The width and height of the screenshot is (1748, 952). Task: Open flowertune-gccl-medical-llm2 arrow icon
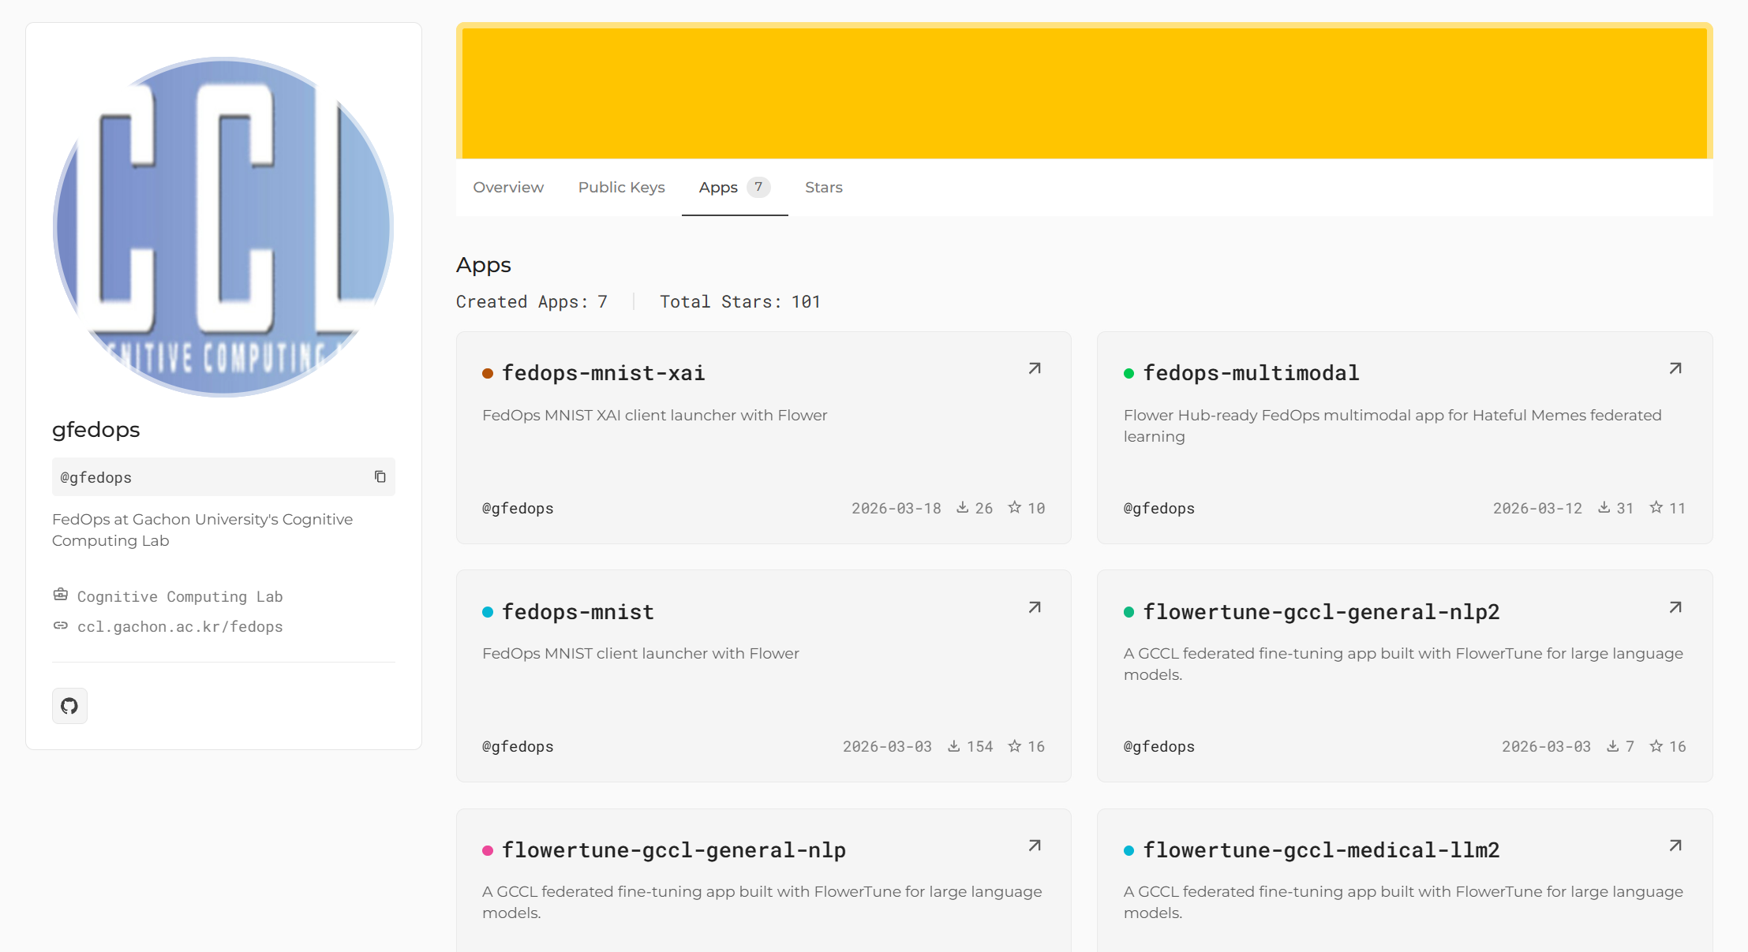coord(1675,846)
